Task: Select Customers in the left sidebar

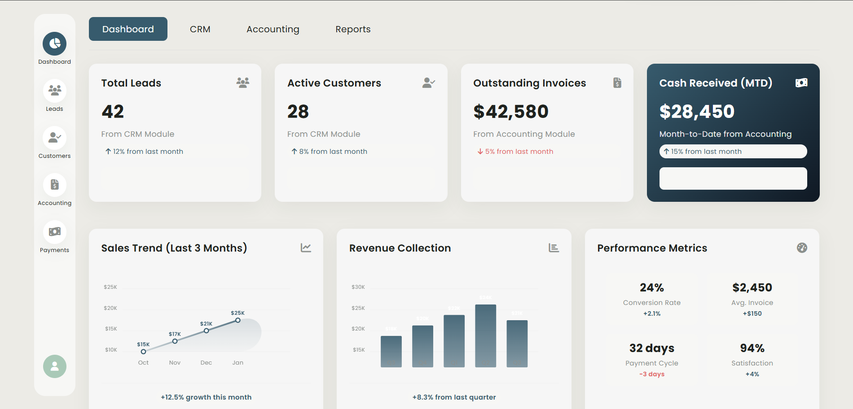Action: pos(54,137)
